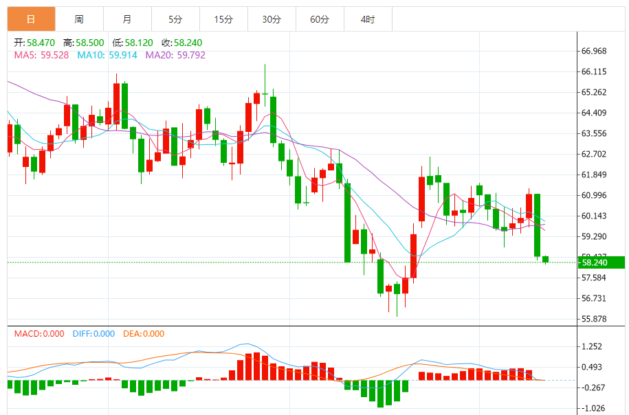Open the 15分 timeframe tab
The image size is (629, 415).
point(224,19)
